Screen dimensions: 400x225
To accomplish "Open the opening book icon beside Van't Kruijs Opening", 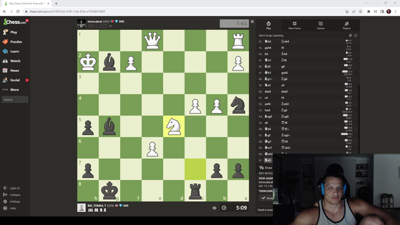I will 350,36.
